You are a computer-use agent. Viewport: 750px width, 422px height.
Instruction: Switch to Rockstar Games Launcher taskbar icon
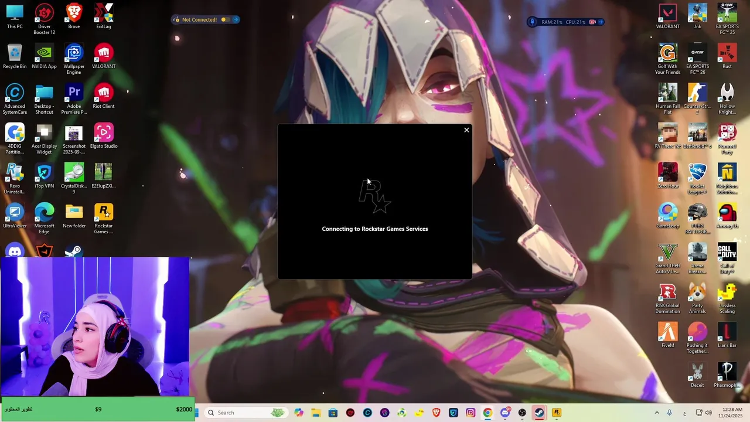coord(557,413)
